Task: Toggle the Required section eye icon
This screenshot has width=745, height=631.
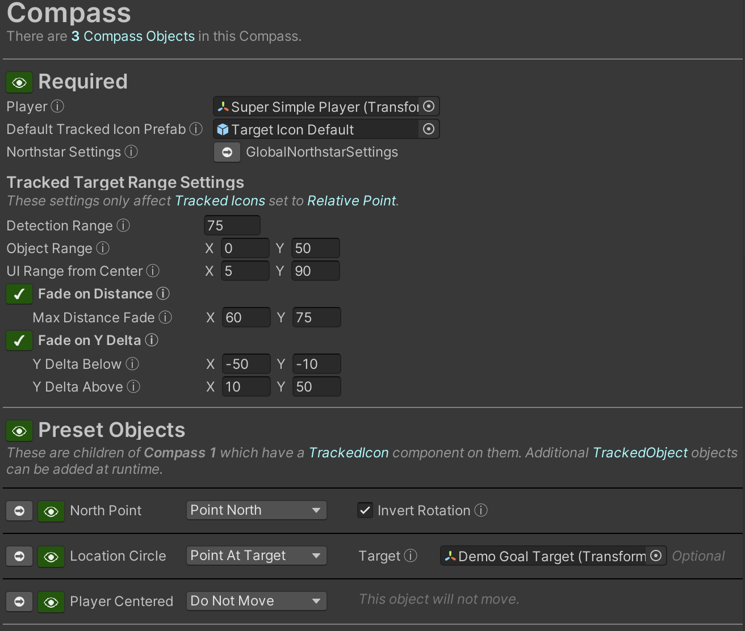Action: pos(19,83)
